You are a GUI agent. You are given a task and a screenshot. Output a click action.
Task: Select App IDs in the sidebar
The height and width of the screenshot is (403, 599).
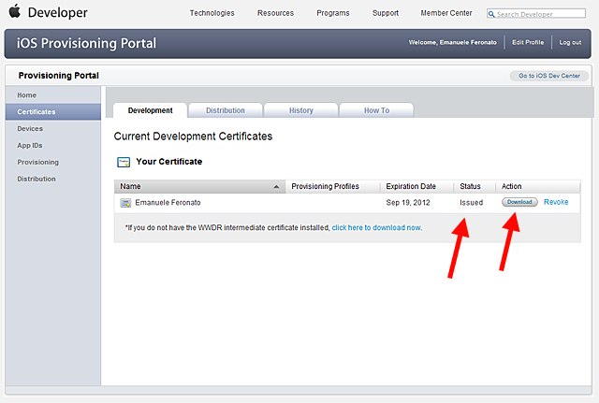click(x=30, y=145)
